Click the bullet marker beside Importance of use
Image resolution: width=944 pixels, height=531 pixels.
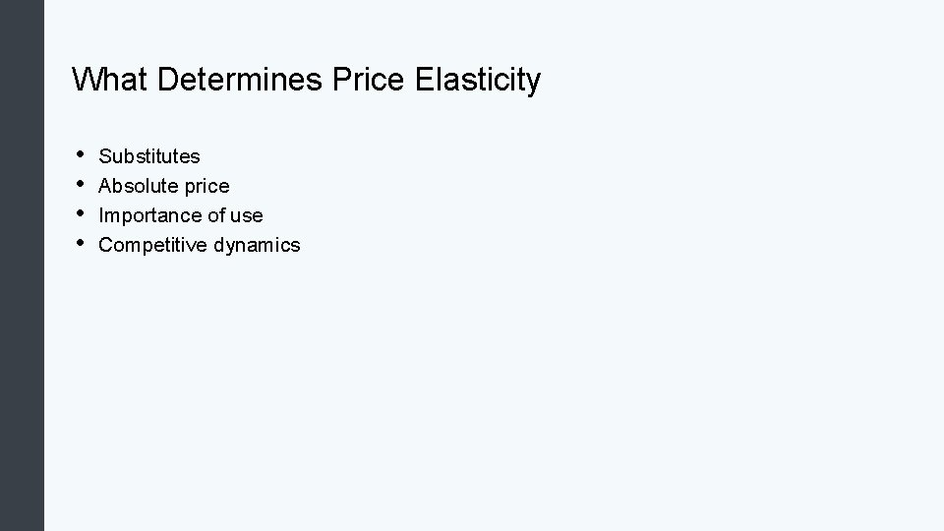pyautogui.click(x=80, y=213)
